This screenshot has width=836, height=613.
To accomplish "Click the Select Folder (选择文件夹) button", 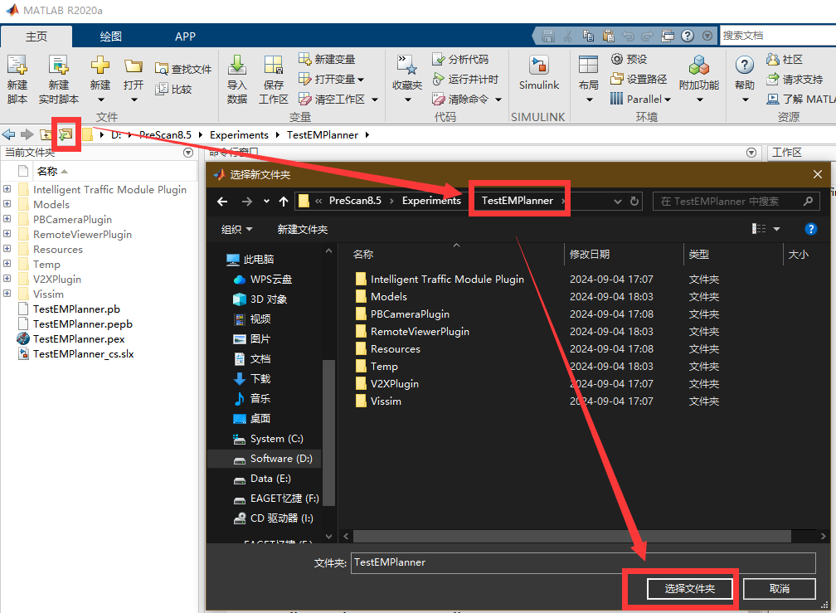I will coord(689,588).
